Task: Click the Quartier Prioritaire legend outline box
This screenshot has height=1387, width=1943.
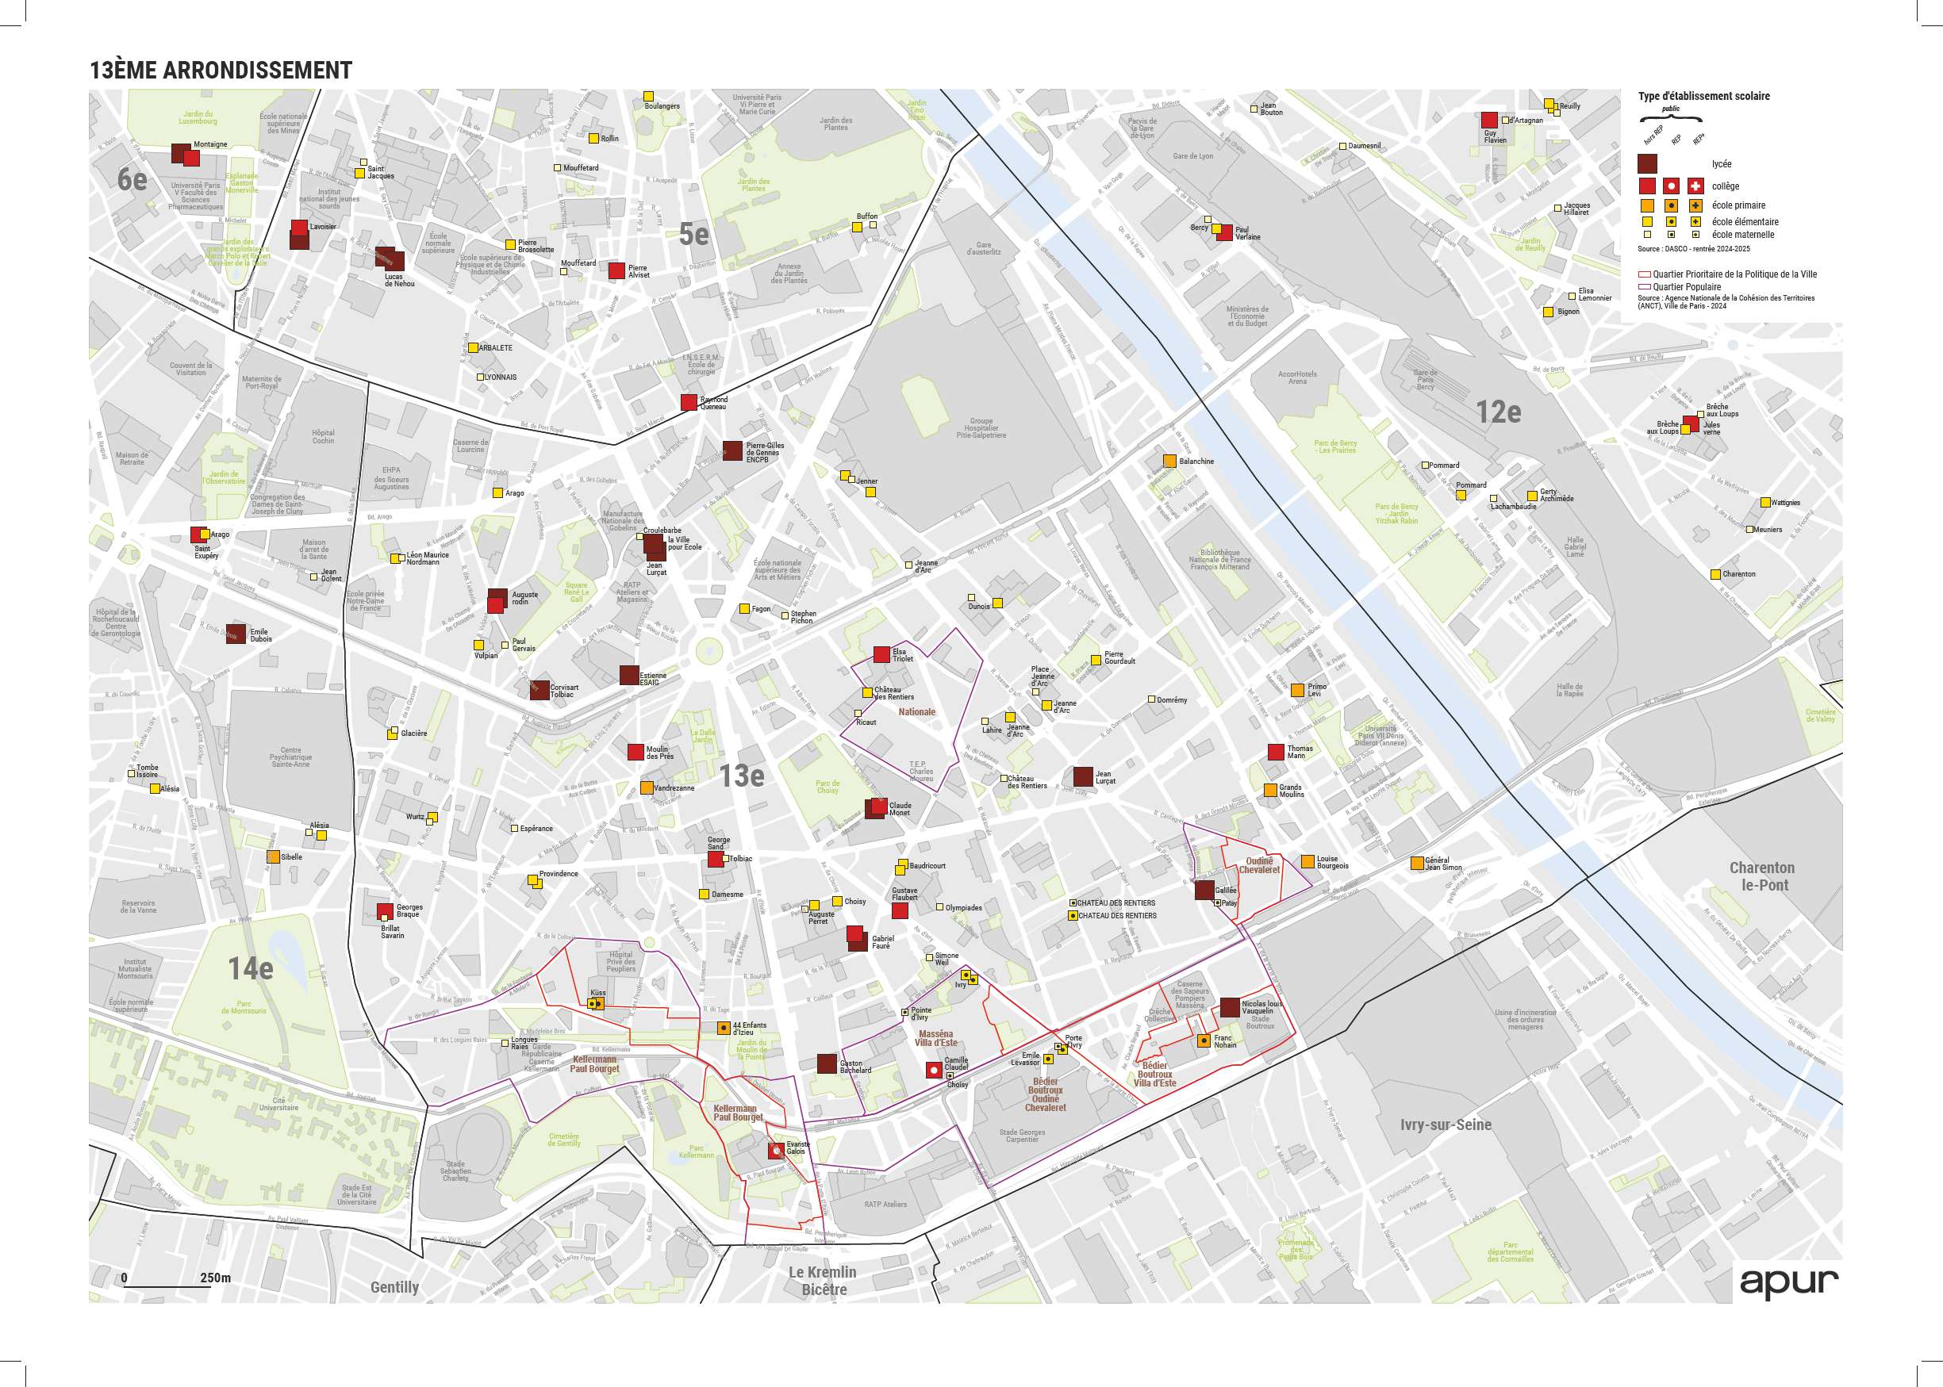Action: tap(1644, 275)
